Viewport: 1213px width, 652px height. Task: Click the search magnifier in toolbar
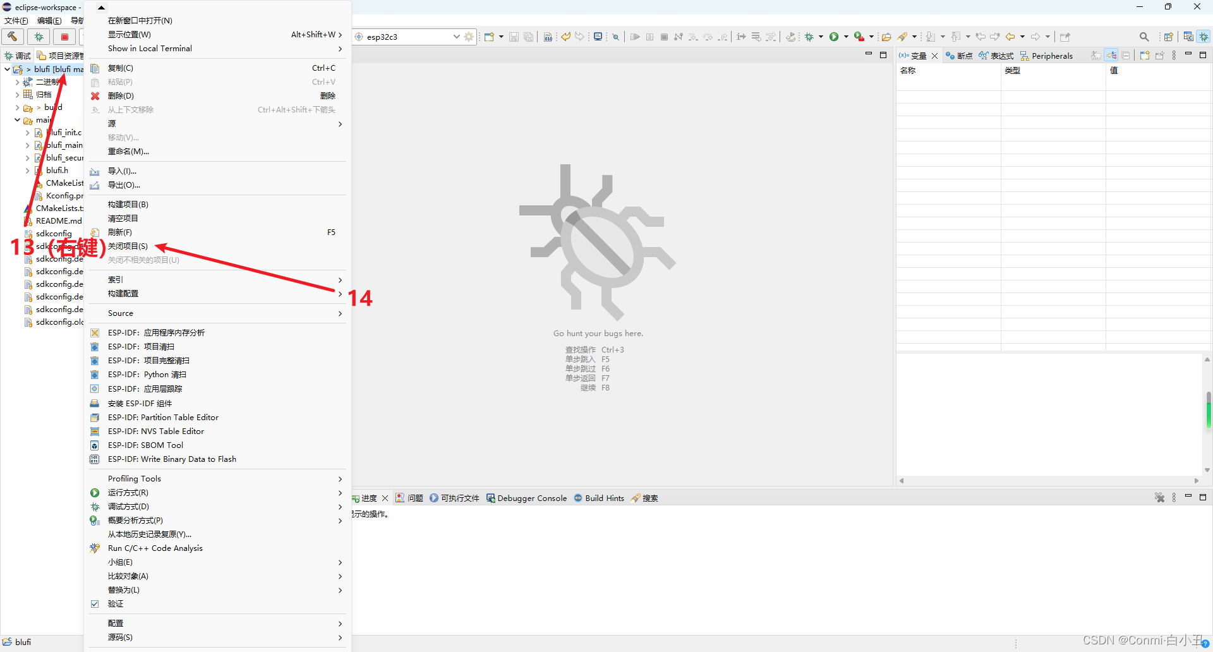click(1144, 37)
